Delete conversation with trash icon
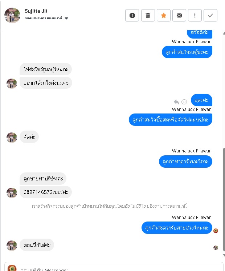The height and width of the screenshot is (271, 225). click(148, 15)
